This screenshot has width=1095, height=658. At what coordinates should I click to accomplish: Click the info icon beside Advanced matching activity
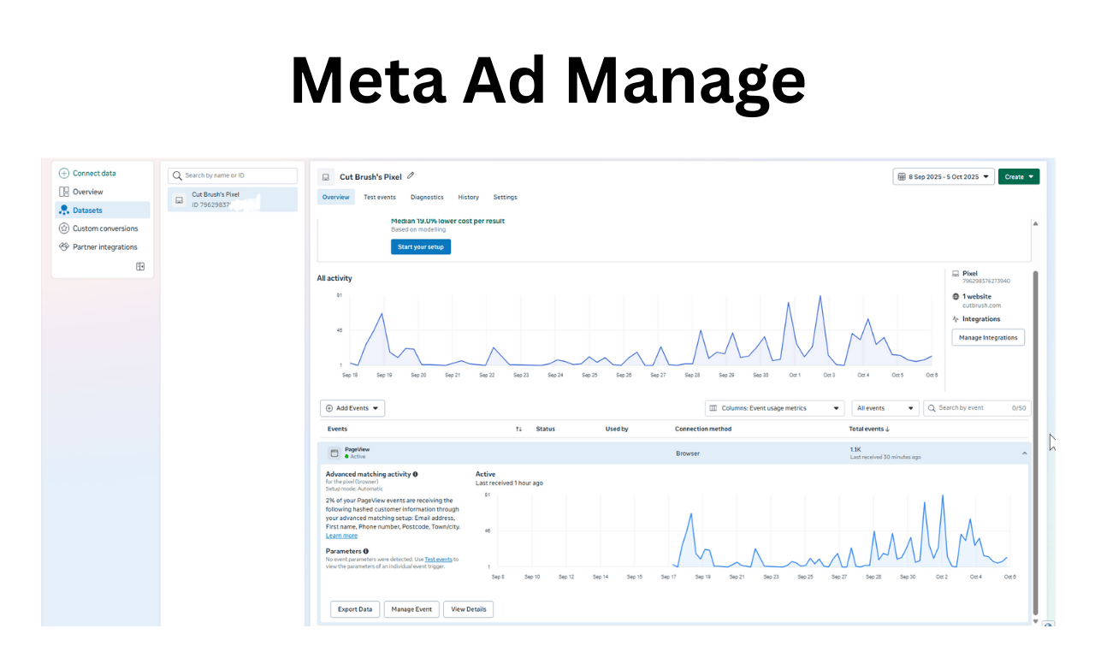[416, 474]
